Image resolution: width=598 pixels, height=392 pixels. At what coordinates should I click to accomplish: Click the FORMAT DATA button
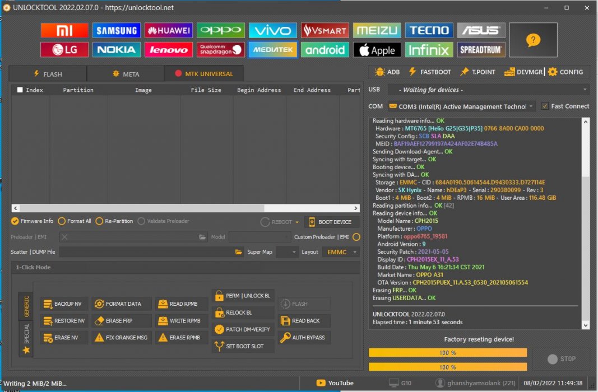point(121,304)
